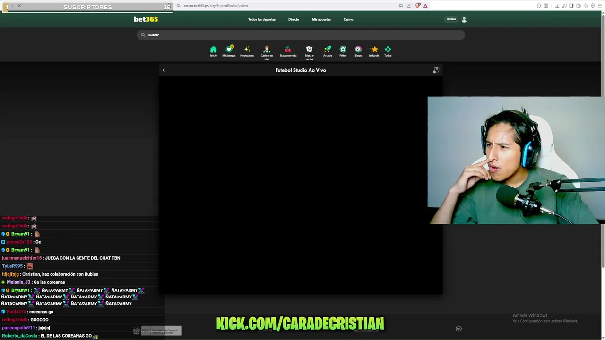The image size is (605, 340).
Task: Click chat user juanmanuelchfer15
Action: coord(22,258)
